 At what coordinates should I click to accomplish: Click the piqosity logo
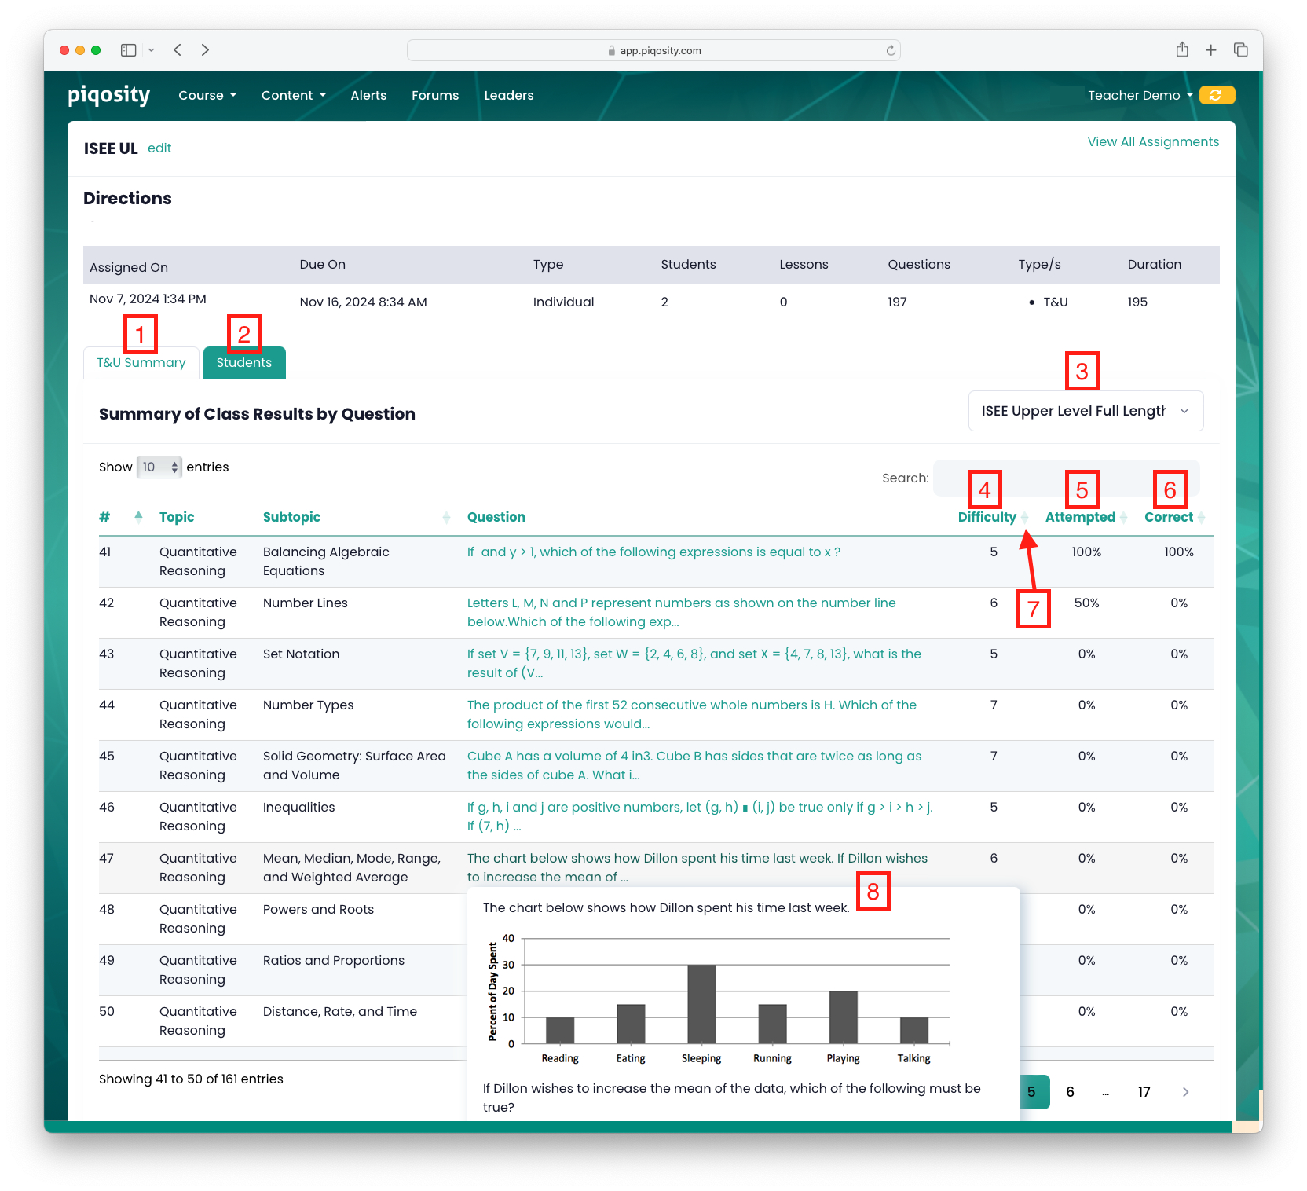pyautogui.click(x=108, y=95)
